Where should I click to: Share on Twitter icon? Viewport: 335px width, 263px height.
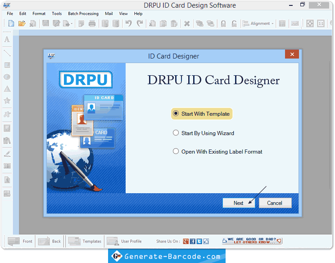point(199,241)
